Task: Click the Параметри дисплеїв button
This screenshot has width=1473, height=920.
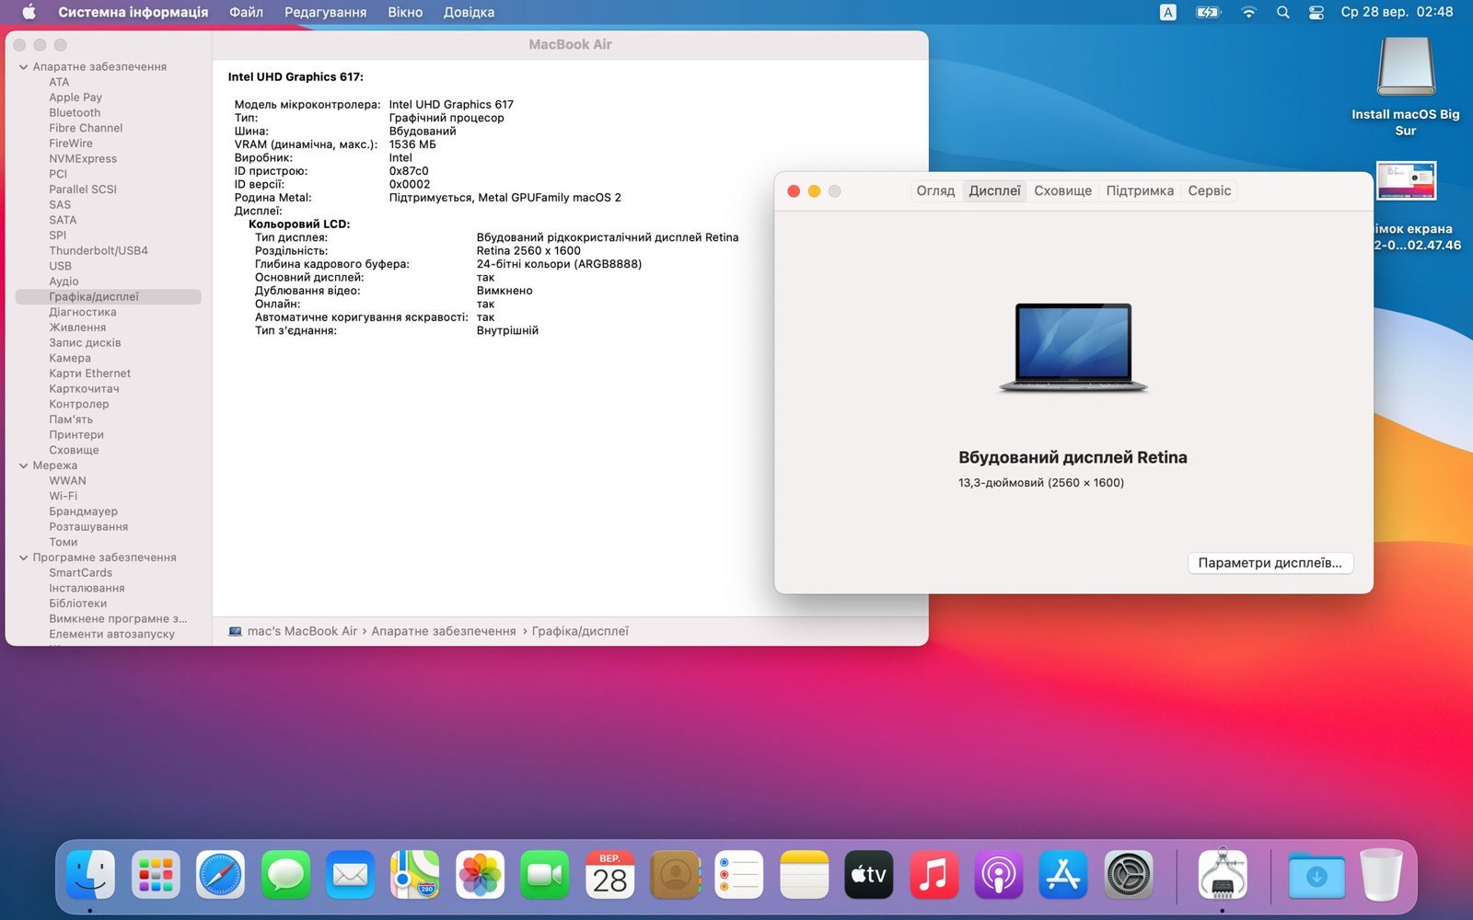Action: 1270,563
